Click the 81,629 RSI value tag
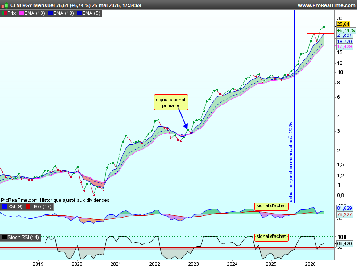Image resolution: width=357 pixels, height=268 pixels. click(344, 208)
